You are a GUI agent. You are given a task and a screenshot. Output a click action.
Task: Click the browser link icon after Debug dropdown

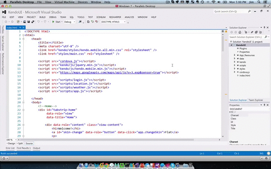[x=80, y=22]
